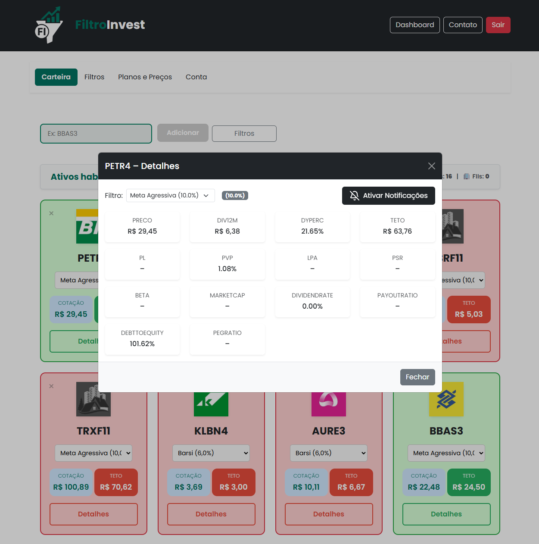Enable notifications with Ativar Notificações
This screenshot has width=539, height=544.
pos(388,196)
